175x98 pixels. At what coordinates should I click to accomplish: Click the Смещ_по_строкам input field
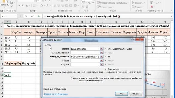click(85, 53)
